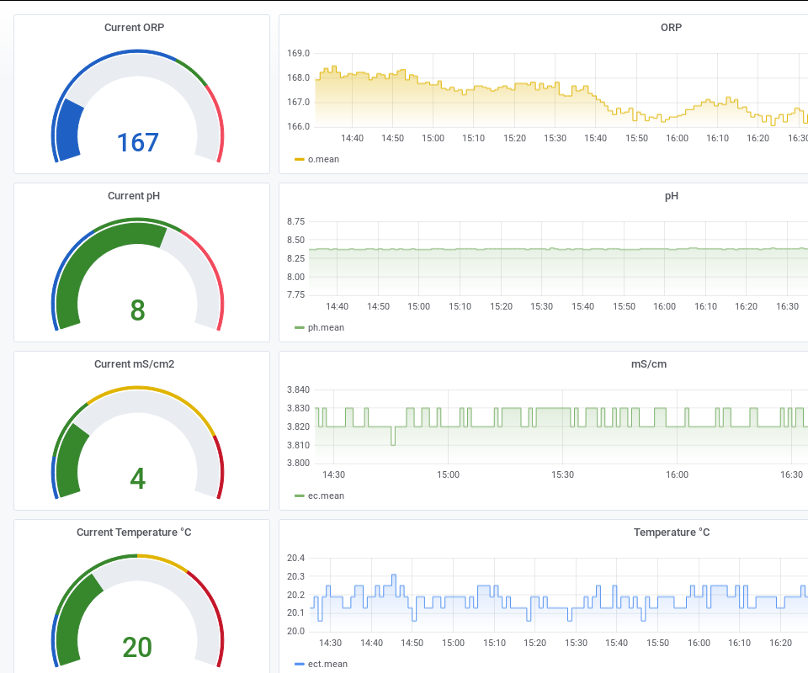Image resolution: width=808 pixels, height=673 pixels.
Task: Select the Current pH panel title
Action: 133,195
